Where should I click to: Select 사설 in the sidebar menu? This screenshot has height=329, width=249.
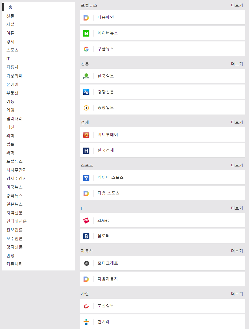tap(10, 24)
